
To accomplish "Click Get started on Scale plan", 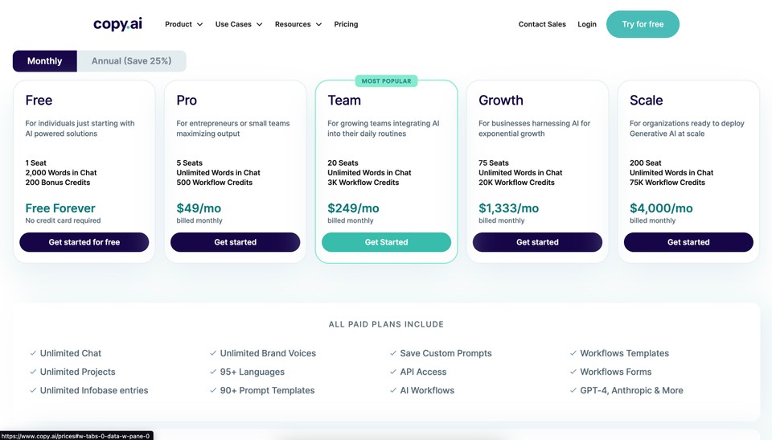I will point(688,242).
